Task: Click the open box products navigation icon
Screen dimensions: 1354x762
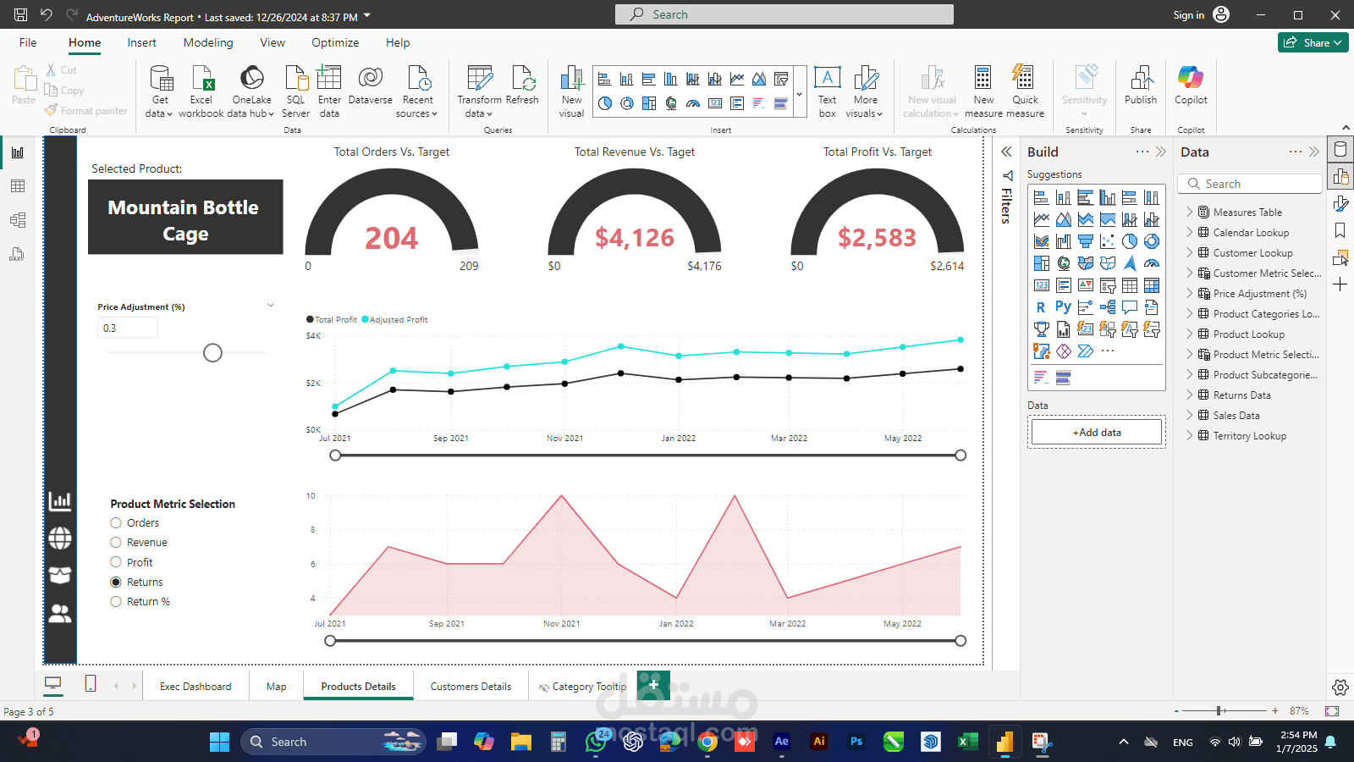Action: [x=60, y=576]
